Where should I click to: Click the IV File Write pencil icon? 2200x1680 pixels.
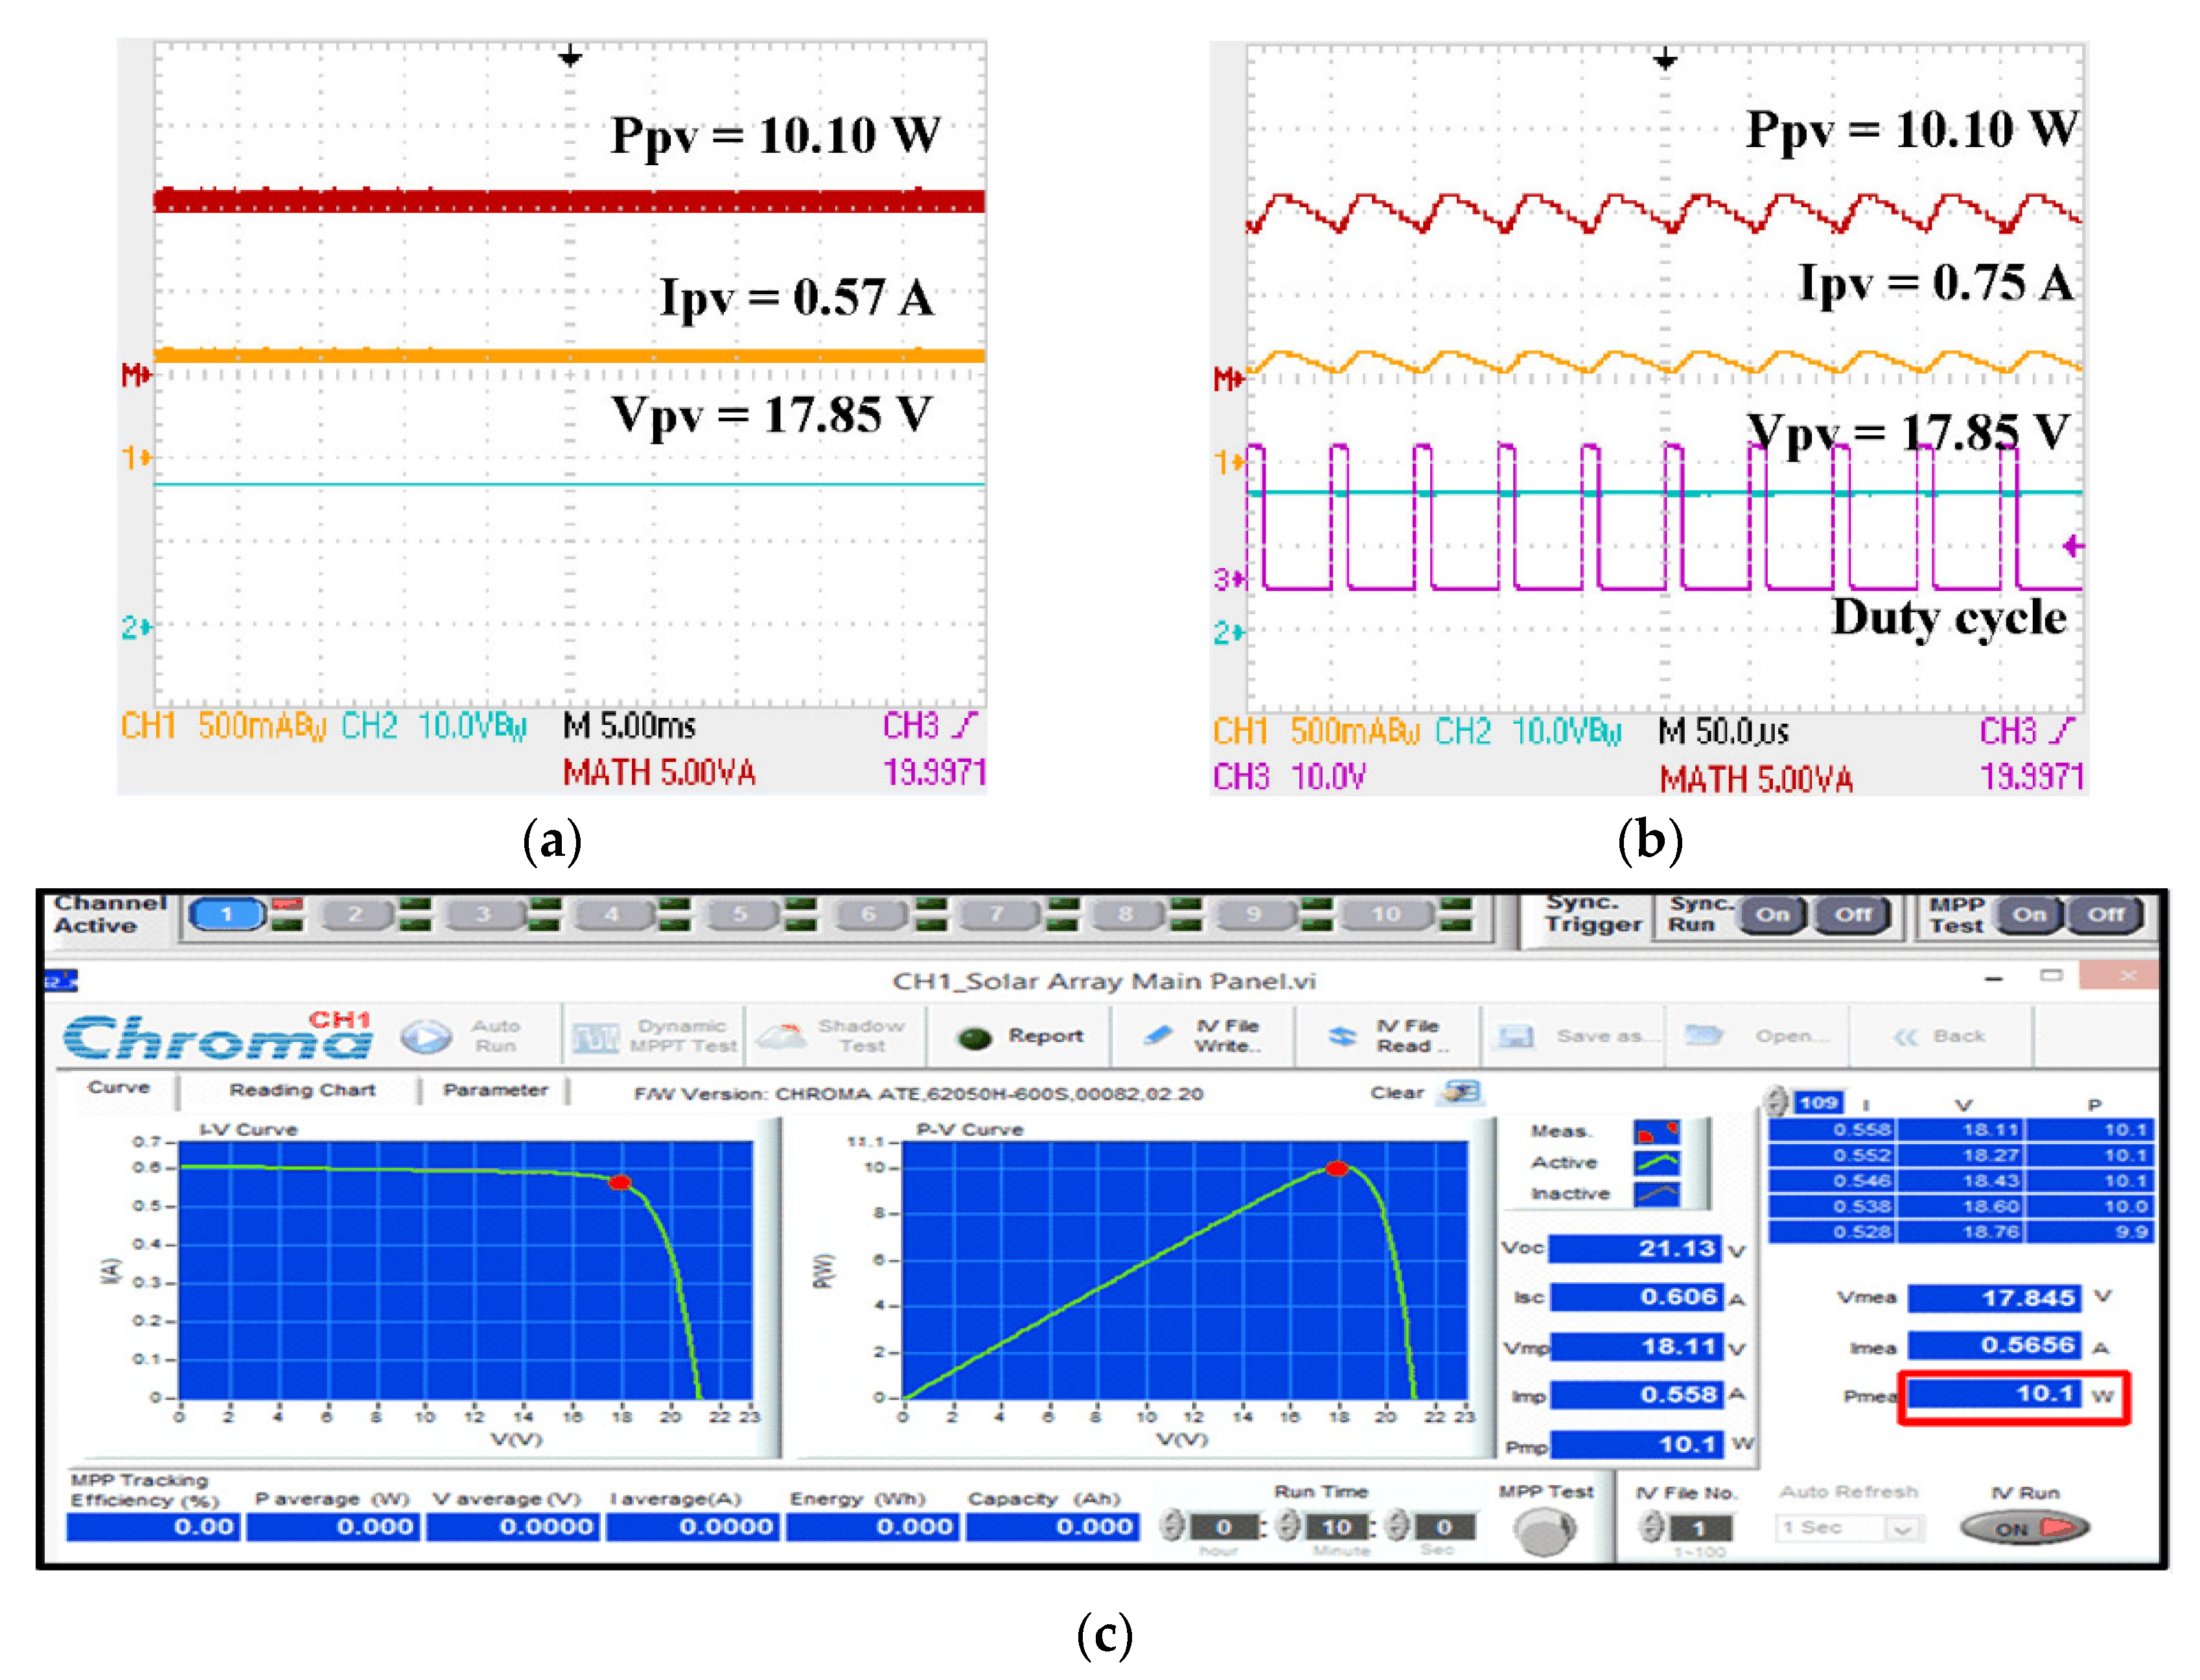point(1158,1036)
